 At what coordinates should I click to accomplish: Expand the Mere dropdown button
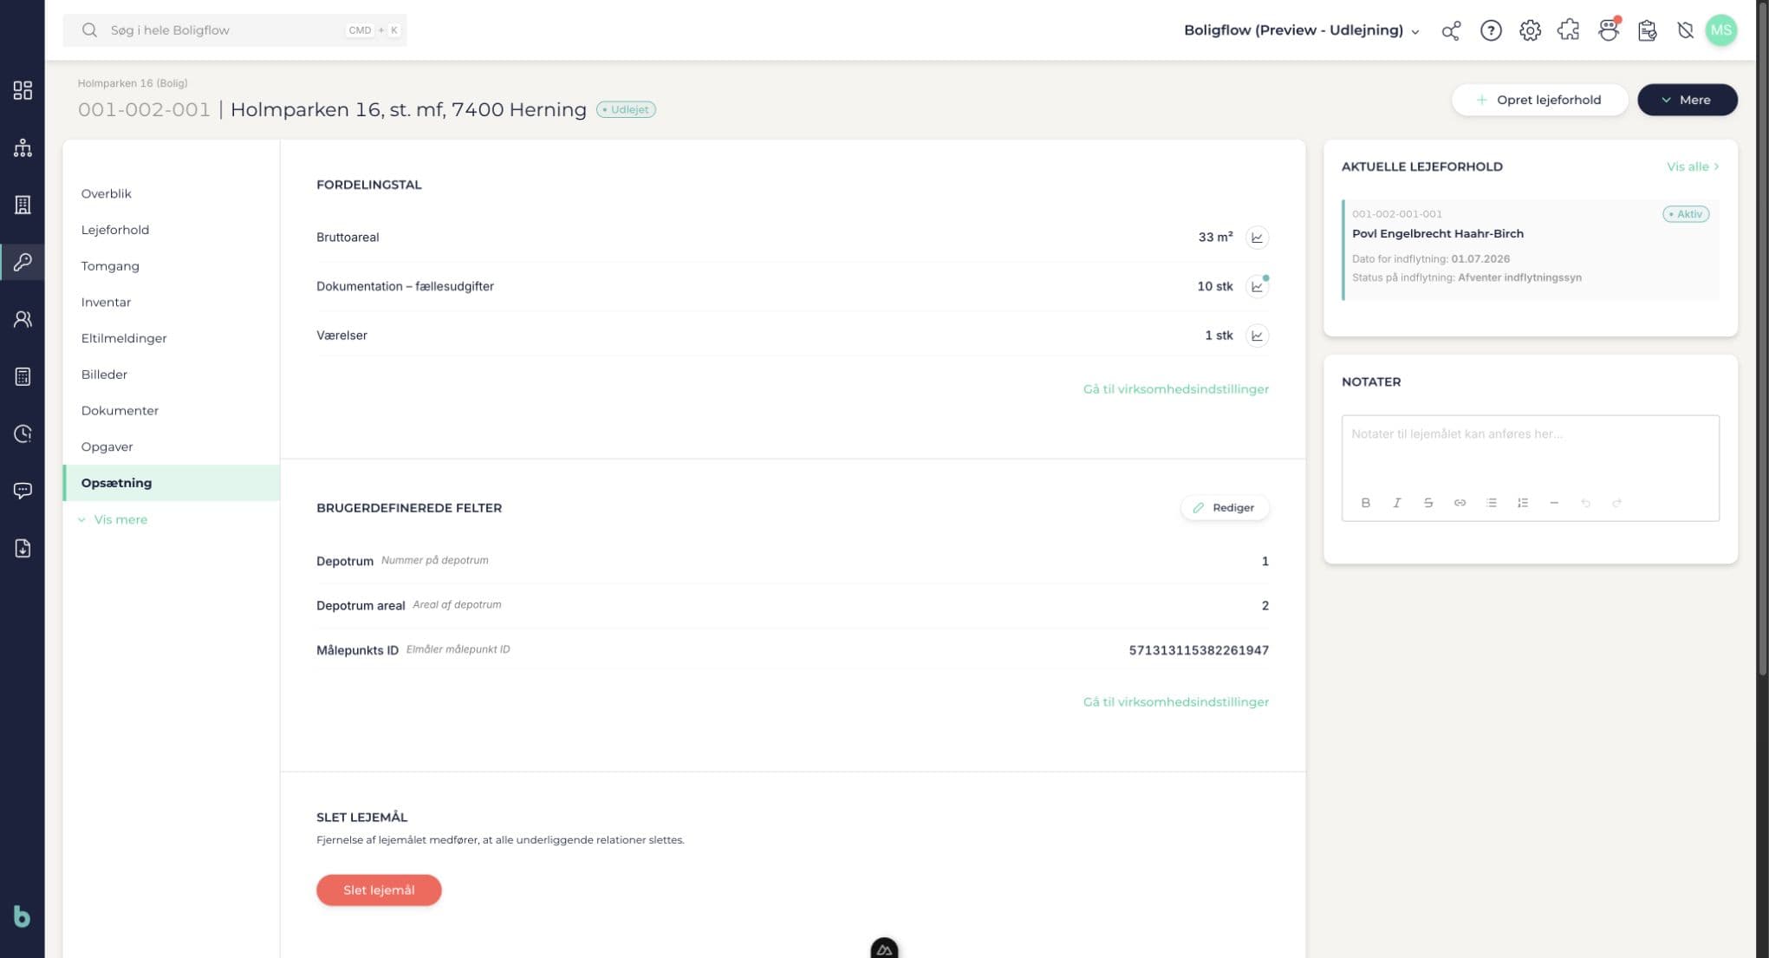tap(1687, 100)
